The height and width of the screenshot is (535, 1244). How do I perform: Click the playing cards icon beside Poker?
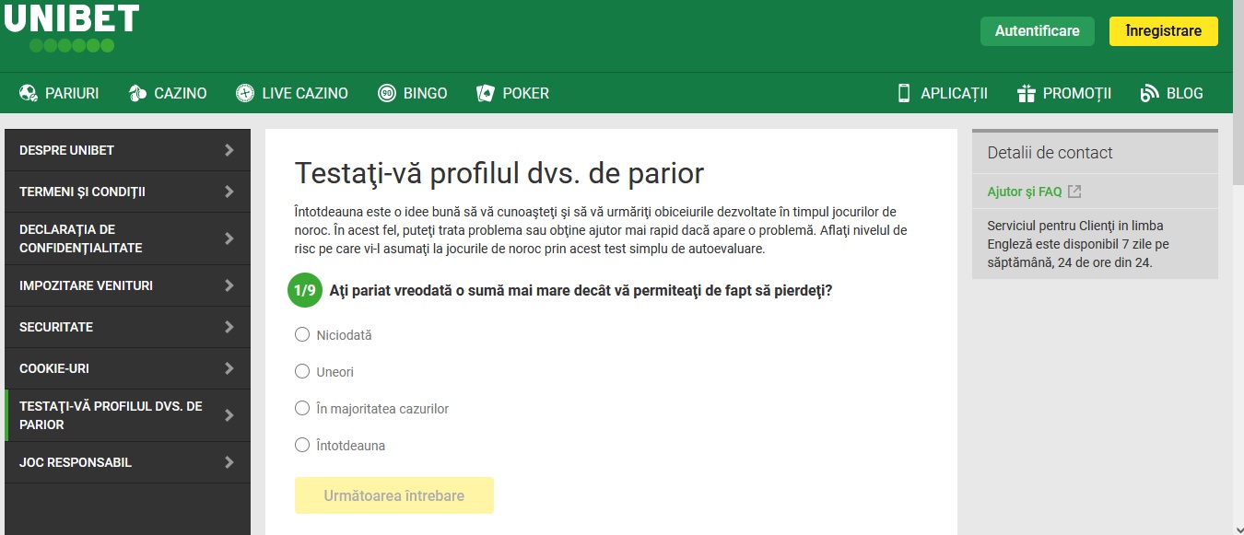(x=486, y=93)
